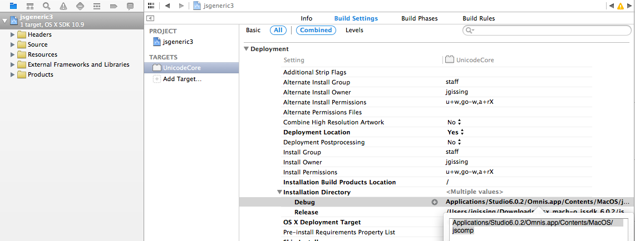Click the yellow warning icon at top right
Screen dimensions: 635x241
tap(621, 6)
